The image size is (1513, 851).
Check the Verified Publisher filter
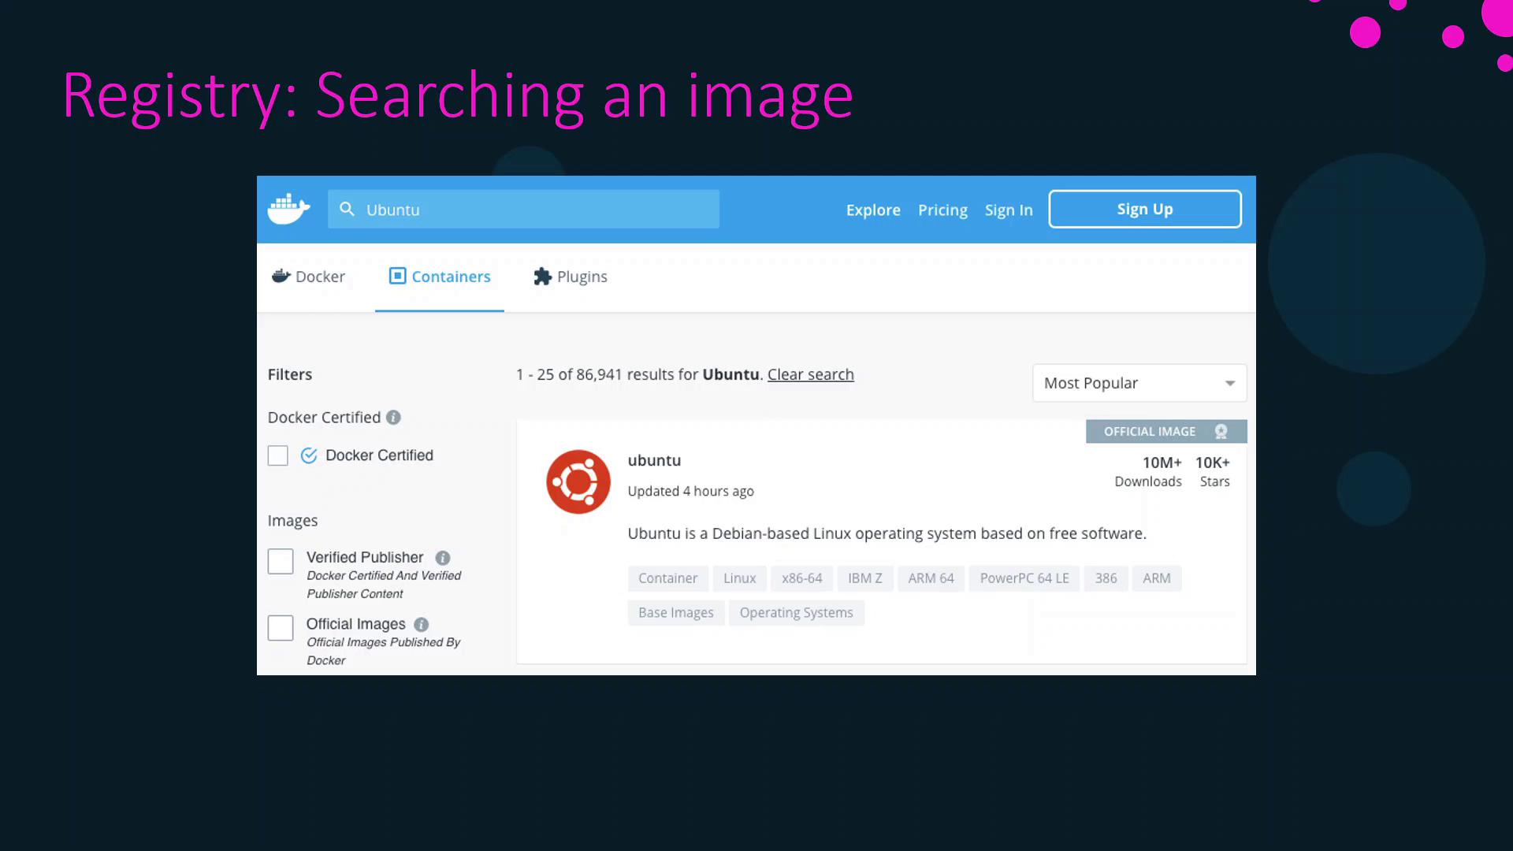pyautogui.click(x=281, y=561)
